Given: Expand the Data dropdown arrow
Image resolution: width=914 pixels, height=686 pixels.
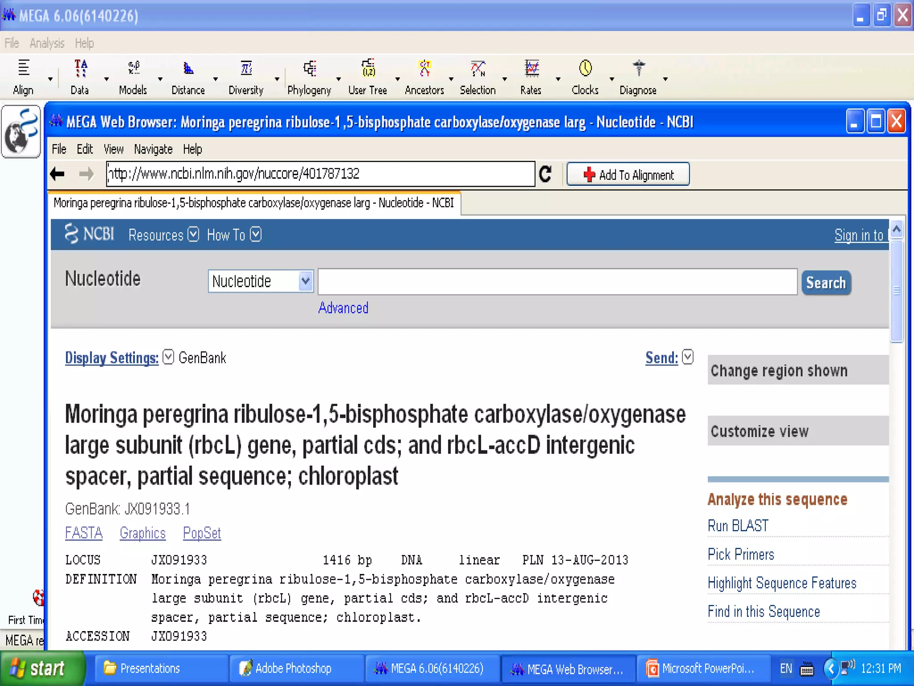Looking at the screenshot, I should click(x=106, y=79).
